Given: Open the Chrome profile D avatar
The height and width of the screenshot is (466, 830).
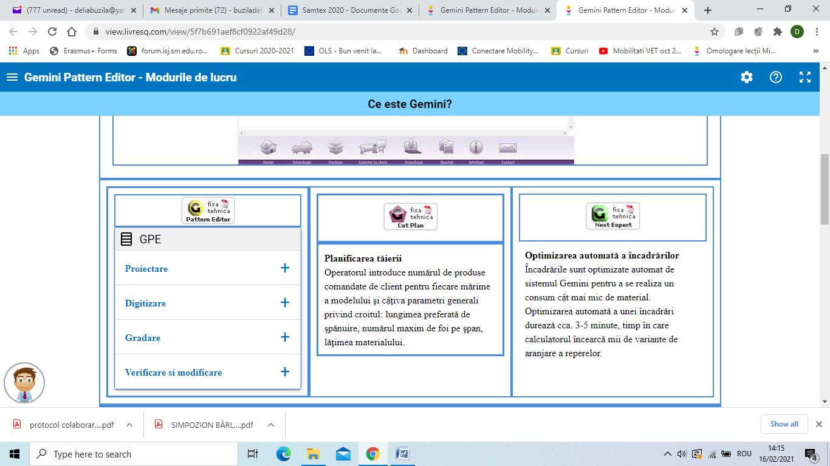Looking at the screenshot, I should [x=797, y=32].
